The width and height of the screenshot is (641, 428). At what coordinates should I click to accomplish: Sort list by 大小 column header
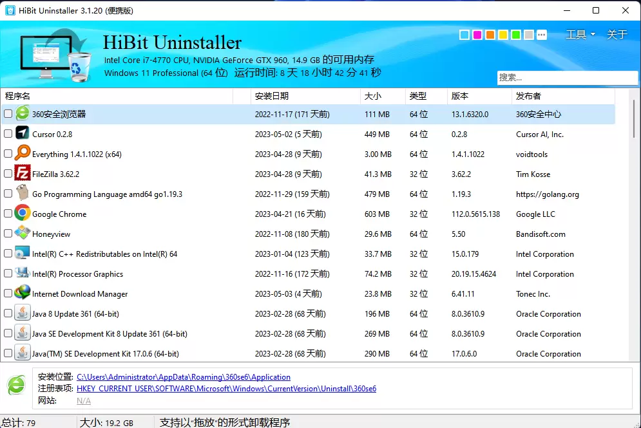383,96
